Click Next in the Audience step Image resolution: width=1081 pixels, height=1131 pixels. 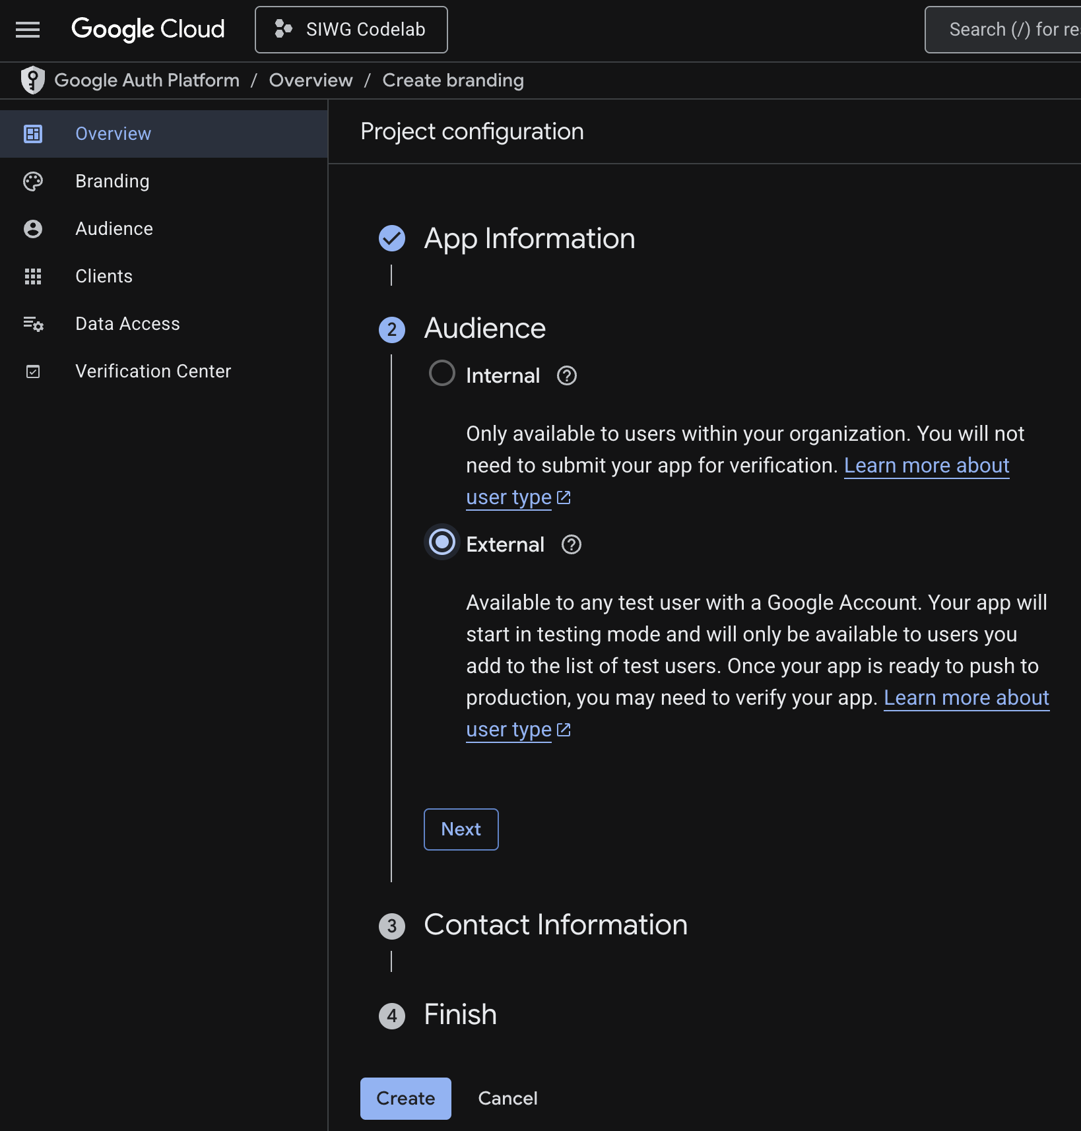point(461,829)
